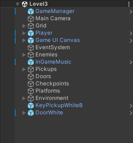Click the InGameMusic prefab cube icon
The width and height of the screenshot is (133, 143).
(31, 62)
